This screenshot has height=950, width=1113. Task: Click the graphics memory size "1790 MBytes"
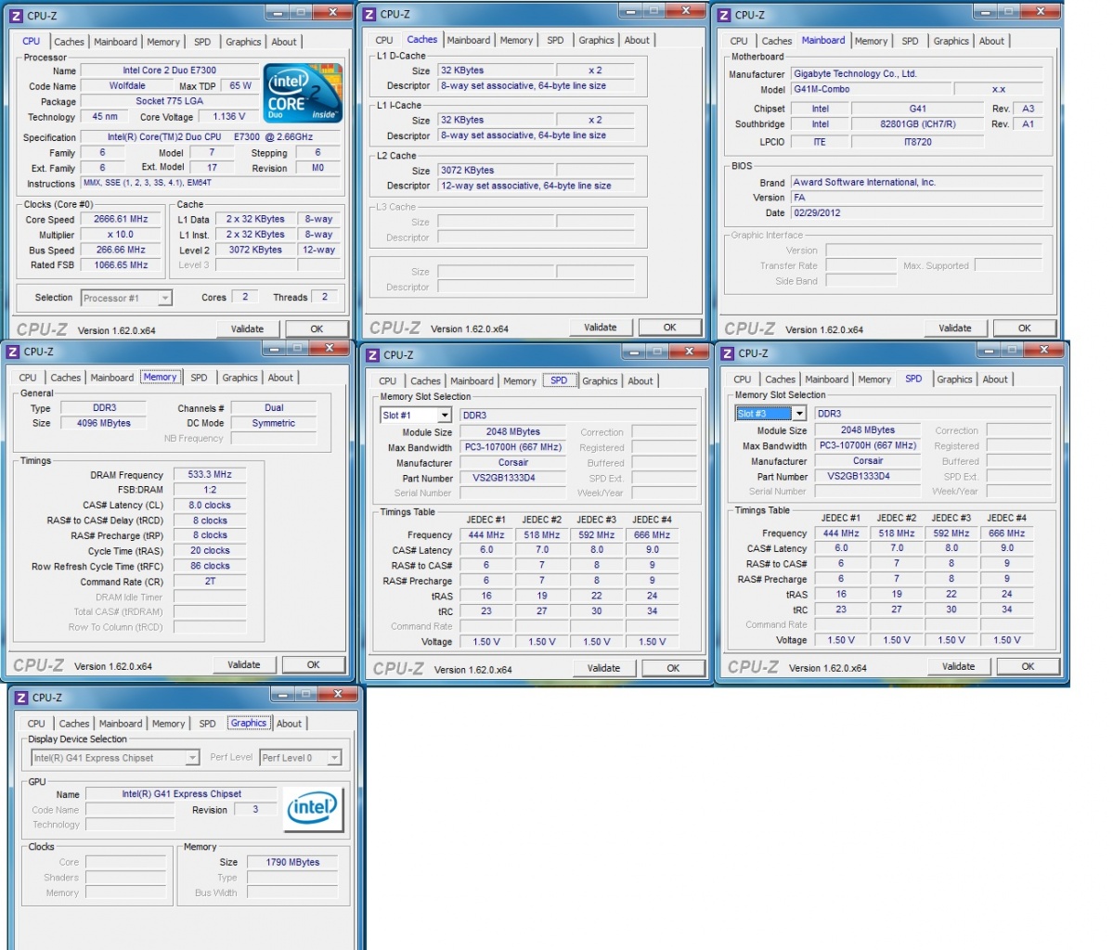click(292, 862)
